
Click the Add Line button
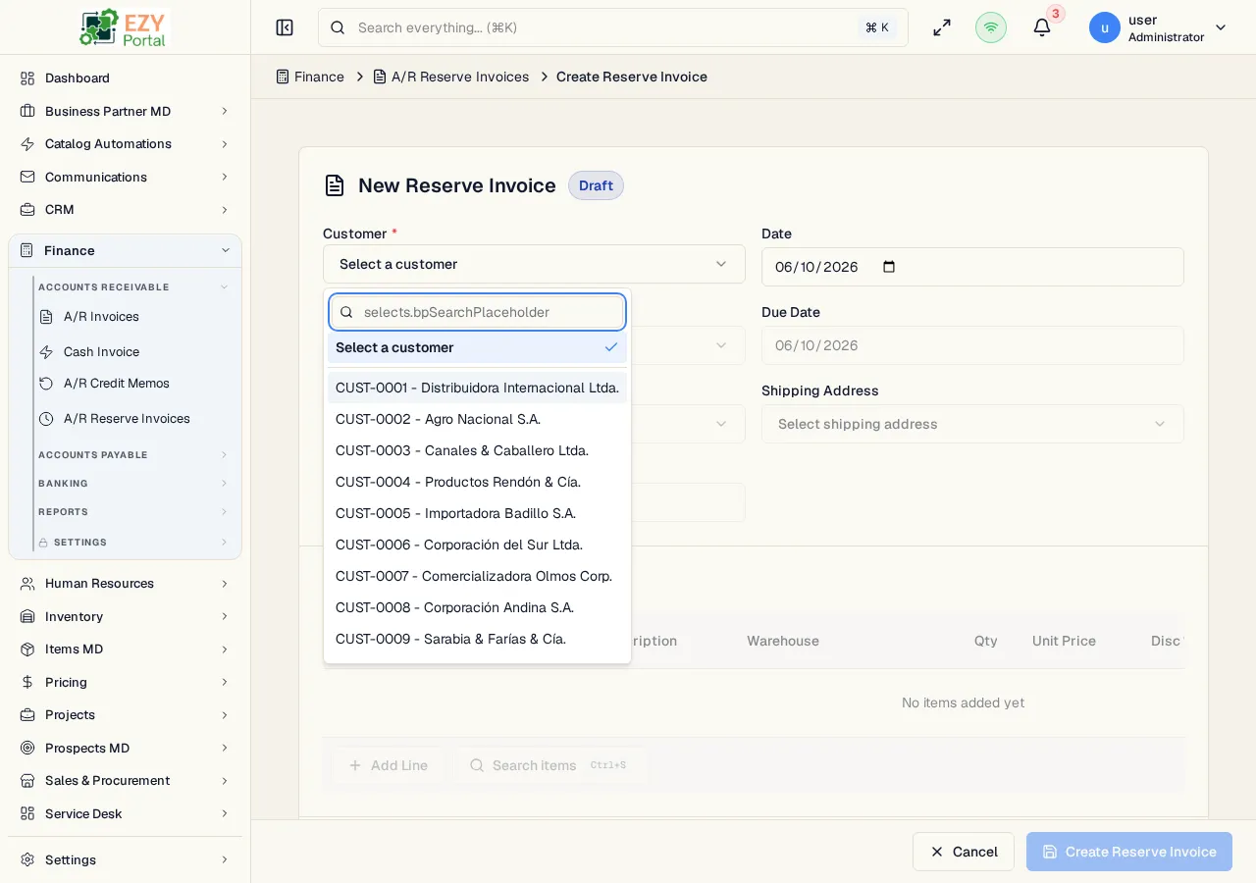point(388,765)
